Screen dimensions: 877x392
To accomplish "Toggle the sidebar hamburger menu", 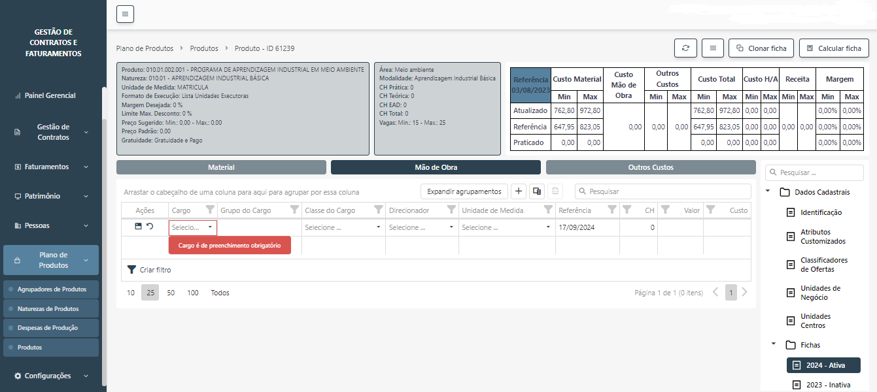I will pyautogui.click(x=125, y=14).
